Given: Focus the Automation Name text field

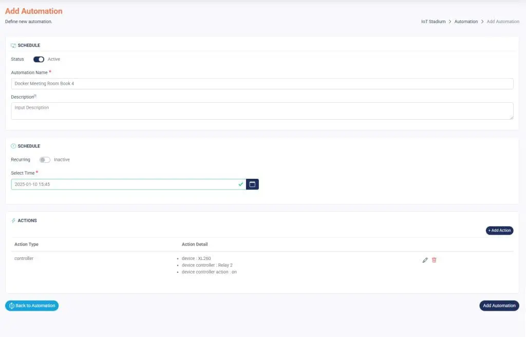Looking at the screenshot, I should tap(262, 84).
